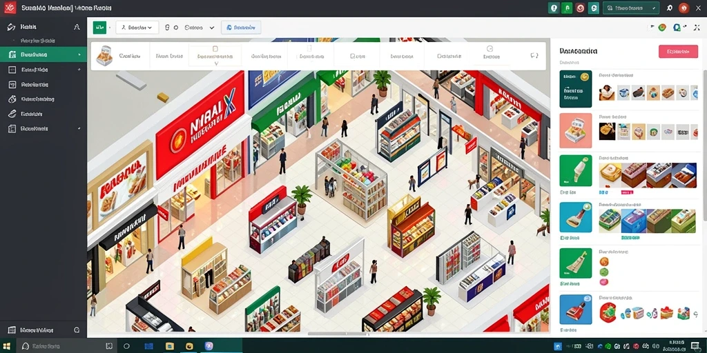Select the highlighted green sidebar item
707x353 pixels.
point(43,54)
